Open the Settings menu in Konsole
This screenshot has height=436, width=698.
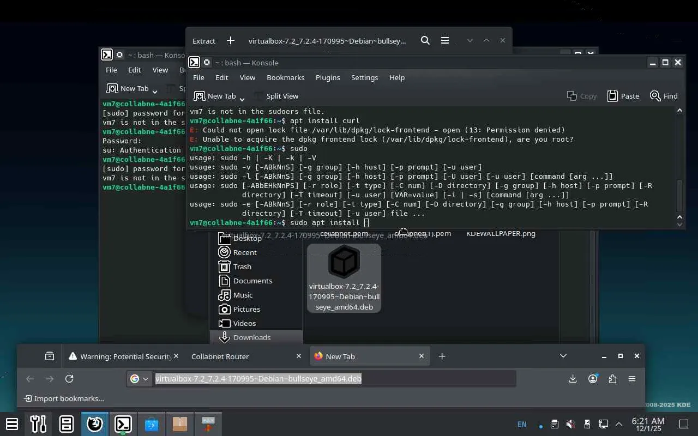click(x=364, y=77)
